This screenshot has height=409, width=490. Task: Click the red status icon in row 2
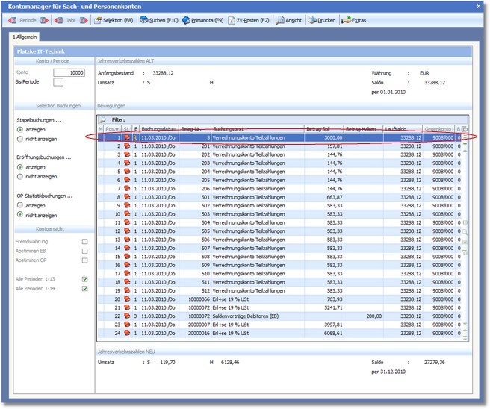pyautogui.click(x=126, y=147)
